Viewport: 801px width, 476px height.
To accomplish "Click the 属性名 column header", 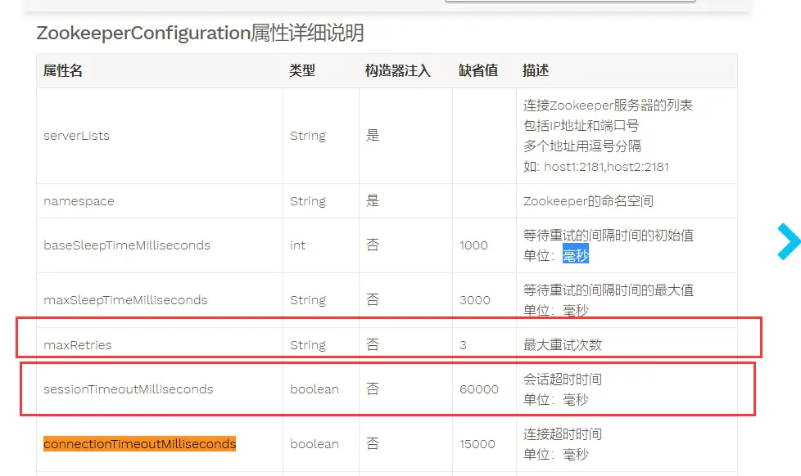I will point(63,70).
